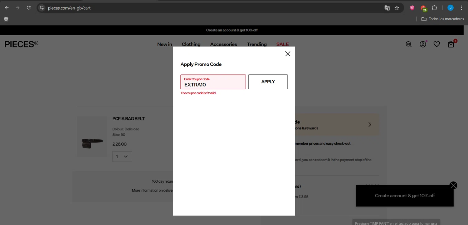
Task: Bookmark this page with star icon
Action: coord(397,8)
